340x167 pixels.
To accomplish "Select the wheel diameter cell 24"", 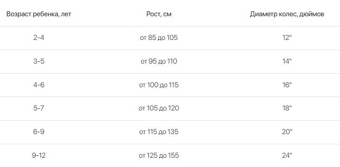I will (x=287, y=155).
